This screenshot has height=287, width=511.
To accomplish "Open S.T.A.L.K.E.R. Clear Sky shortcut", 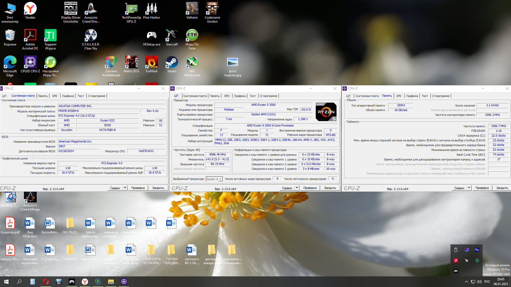I will [91, 39].
